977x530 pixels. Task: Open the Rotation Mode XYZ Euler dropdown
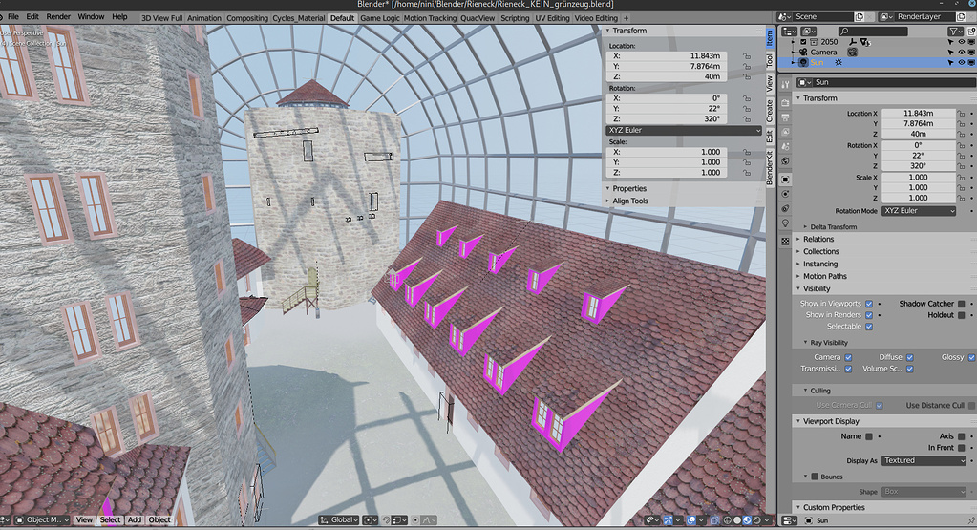(x=919, y=211)
